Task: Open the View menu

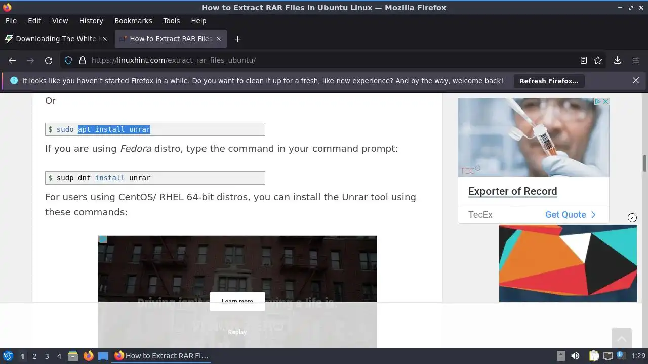Action: 60,21
